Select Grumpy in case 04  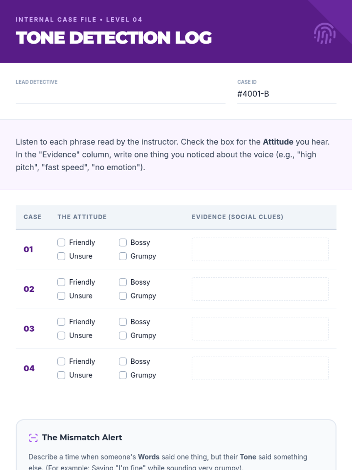[123, 375]
